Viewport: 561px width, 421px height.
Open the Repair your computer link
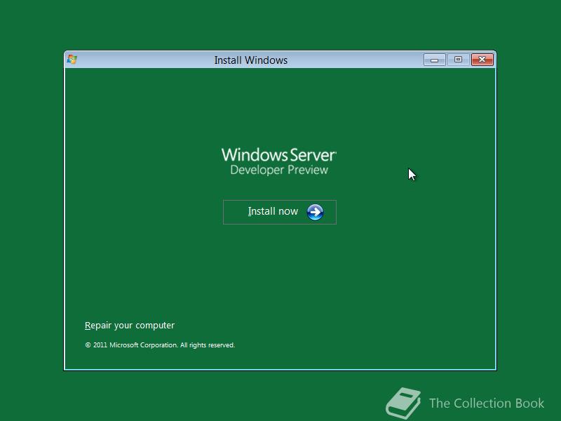130,326
